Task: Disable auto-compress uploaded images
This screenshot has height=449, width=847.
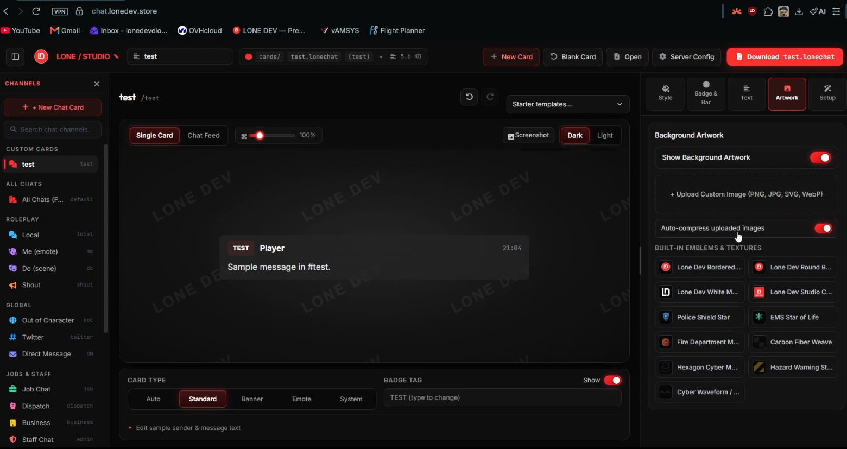Action: point(823,229)
